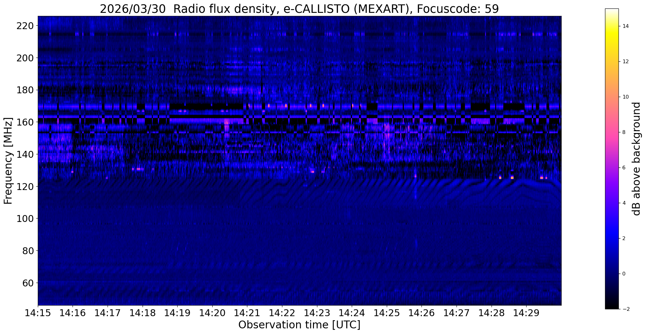
Task: Click the colorbar tick label reading 14
Action: pos(626,26)
